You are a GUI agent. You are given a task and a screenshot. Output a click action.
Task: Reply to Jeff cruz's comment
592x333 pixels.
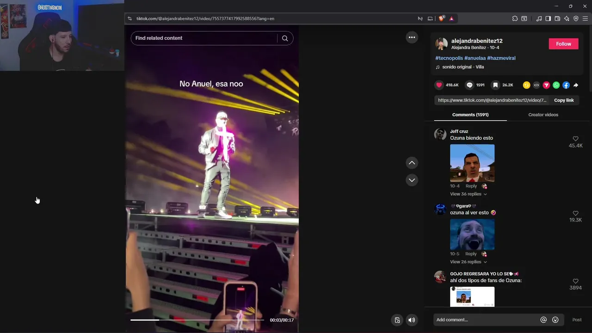tap(471, 186)
